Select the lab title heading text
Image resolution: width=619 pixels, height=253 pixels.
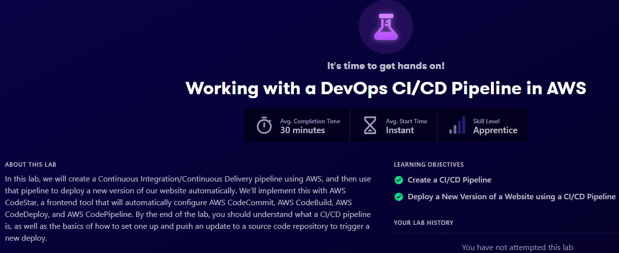click(x=385, y=88)
